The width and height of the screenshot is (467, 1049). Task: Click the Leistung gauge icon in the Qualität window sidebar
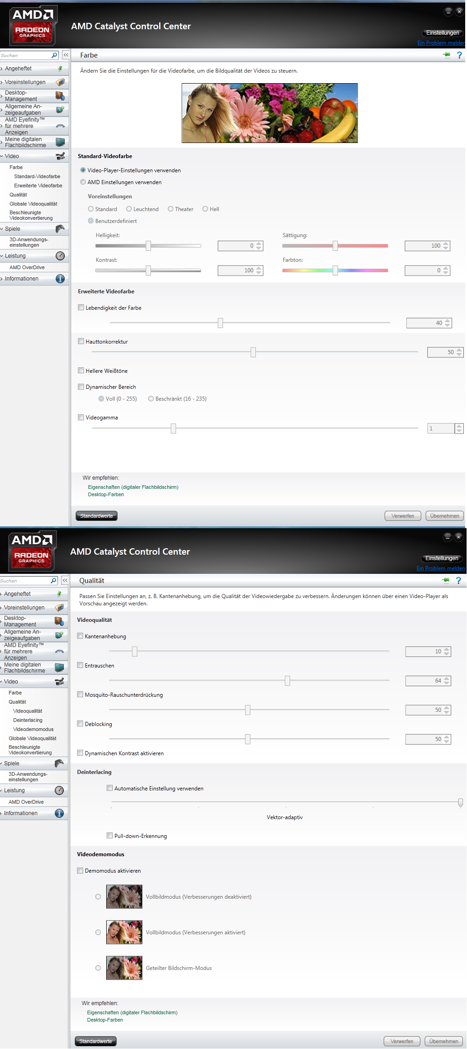(59, 790)
